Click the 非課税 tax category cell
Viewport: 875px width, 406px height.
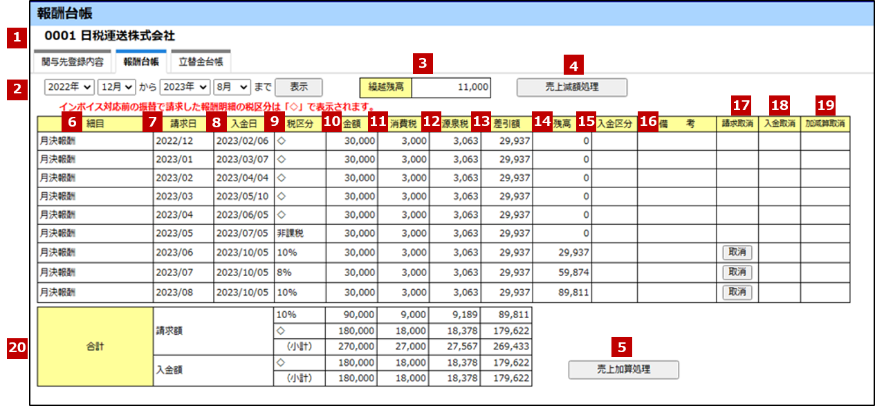[x=299, y=233]
